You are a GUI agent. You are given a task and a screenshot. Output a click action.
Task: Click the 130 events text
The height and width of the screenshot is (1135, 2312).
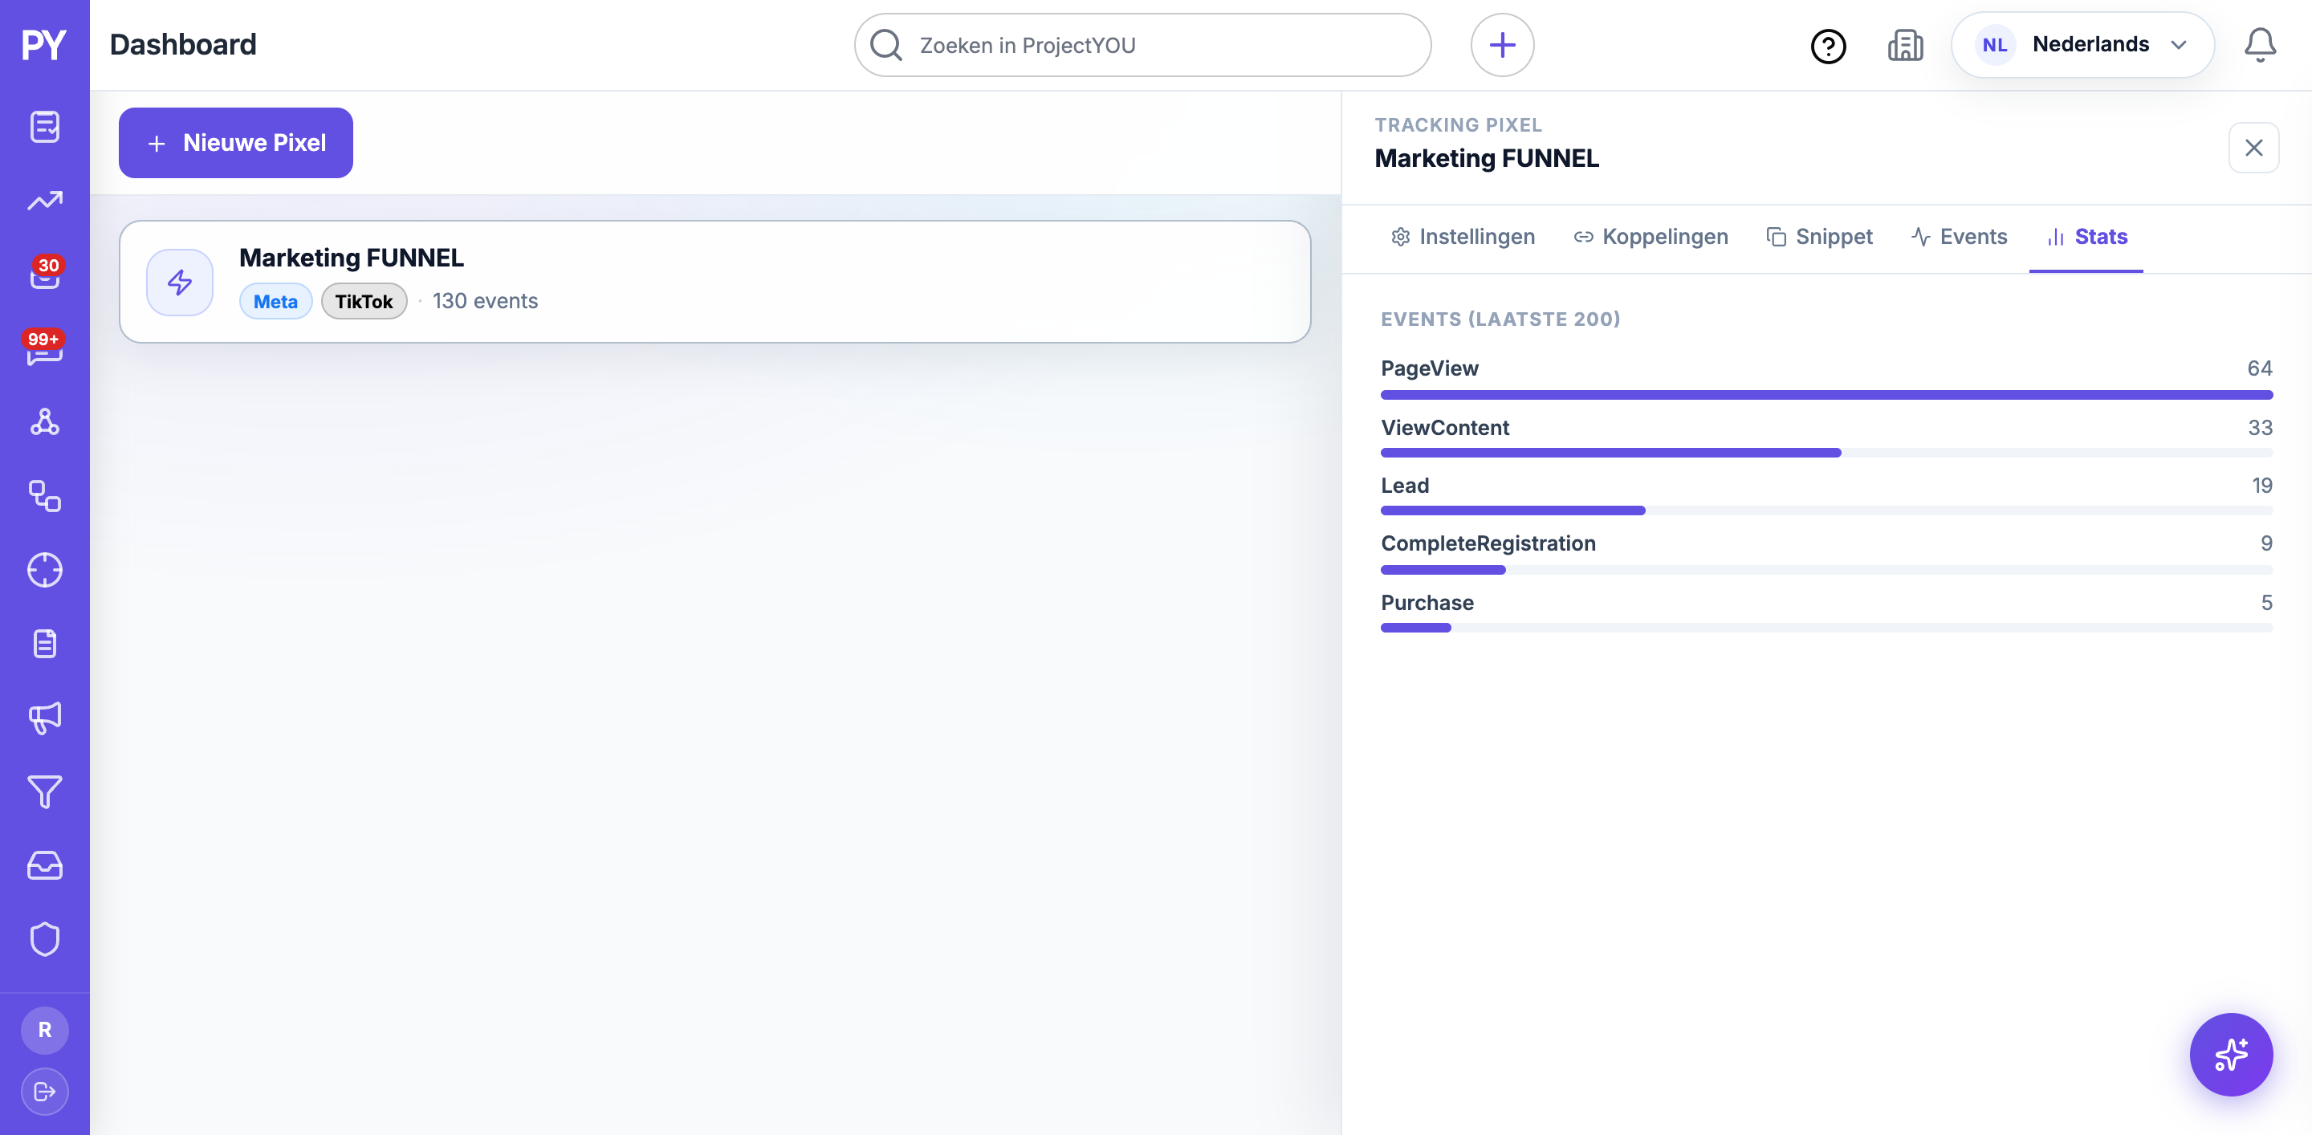(x=485, y=300)
